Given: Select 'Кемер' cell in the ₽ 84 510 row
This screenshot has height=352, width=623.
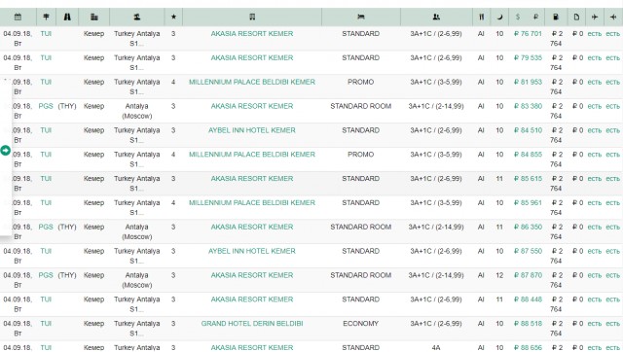Looking at the screenshot, I should coord(93,130).
